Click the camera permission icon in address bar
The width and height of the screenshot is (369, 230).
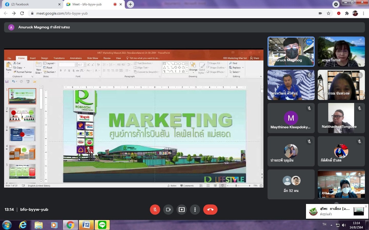[320, 13]
